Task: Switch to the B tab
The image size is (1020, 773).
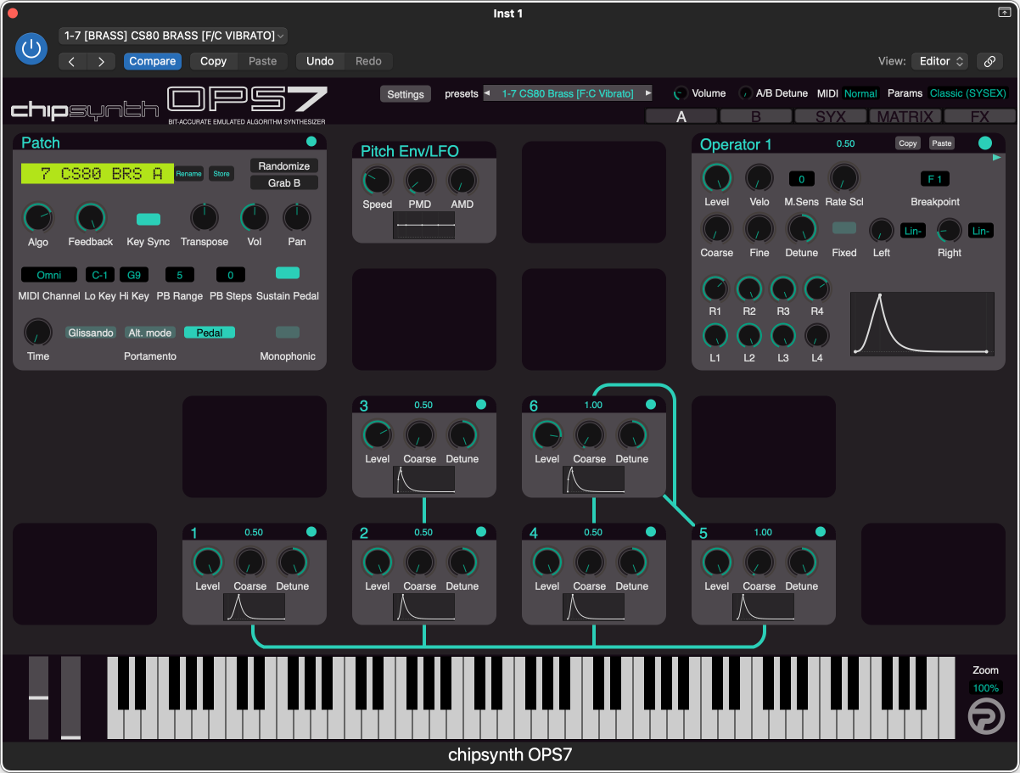Action: pos(756,117)
